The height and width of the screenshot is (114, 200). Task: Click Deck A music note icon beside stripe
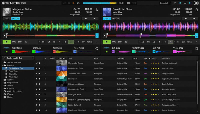click(x=97, y=36)
